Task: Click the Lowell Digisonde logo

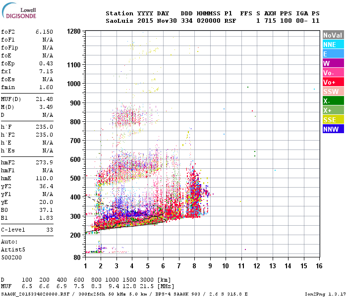Action: coord(19,11)
